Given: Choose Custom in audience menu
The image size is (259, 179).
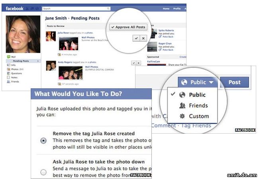Looking at the screenshot, I should pyautogui.click(x=192, y=116).
